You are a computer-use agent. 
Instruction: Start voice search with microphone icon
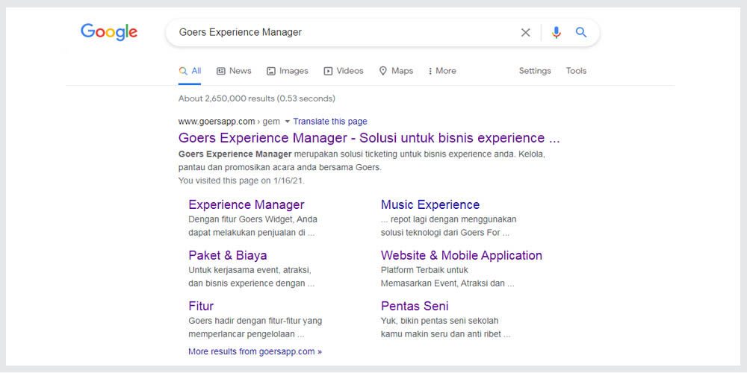coord(556,32)
